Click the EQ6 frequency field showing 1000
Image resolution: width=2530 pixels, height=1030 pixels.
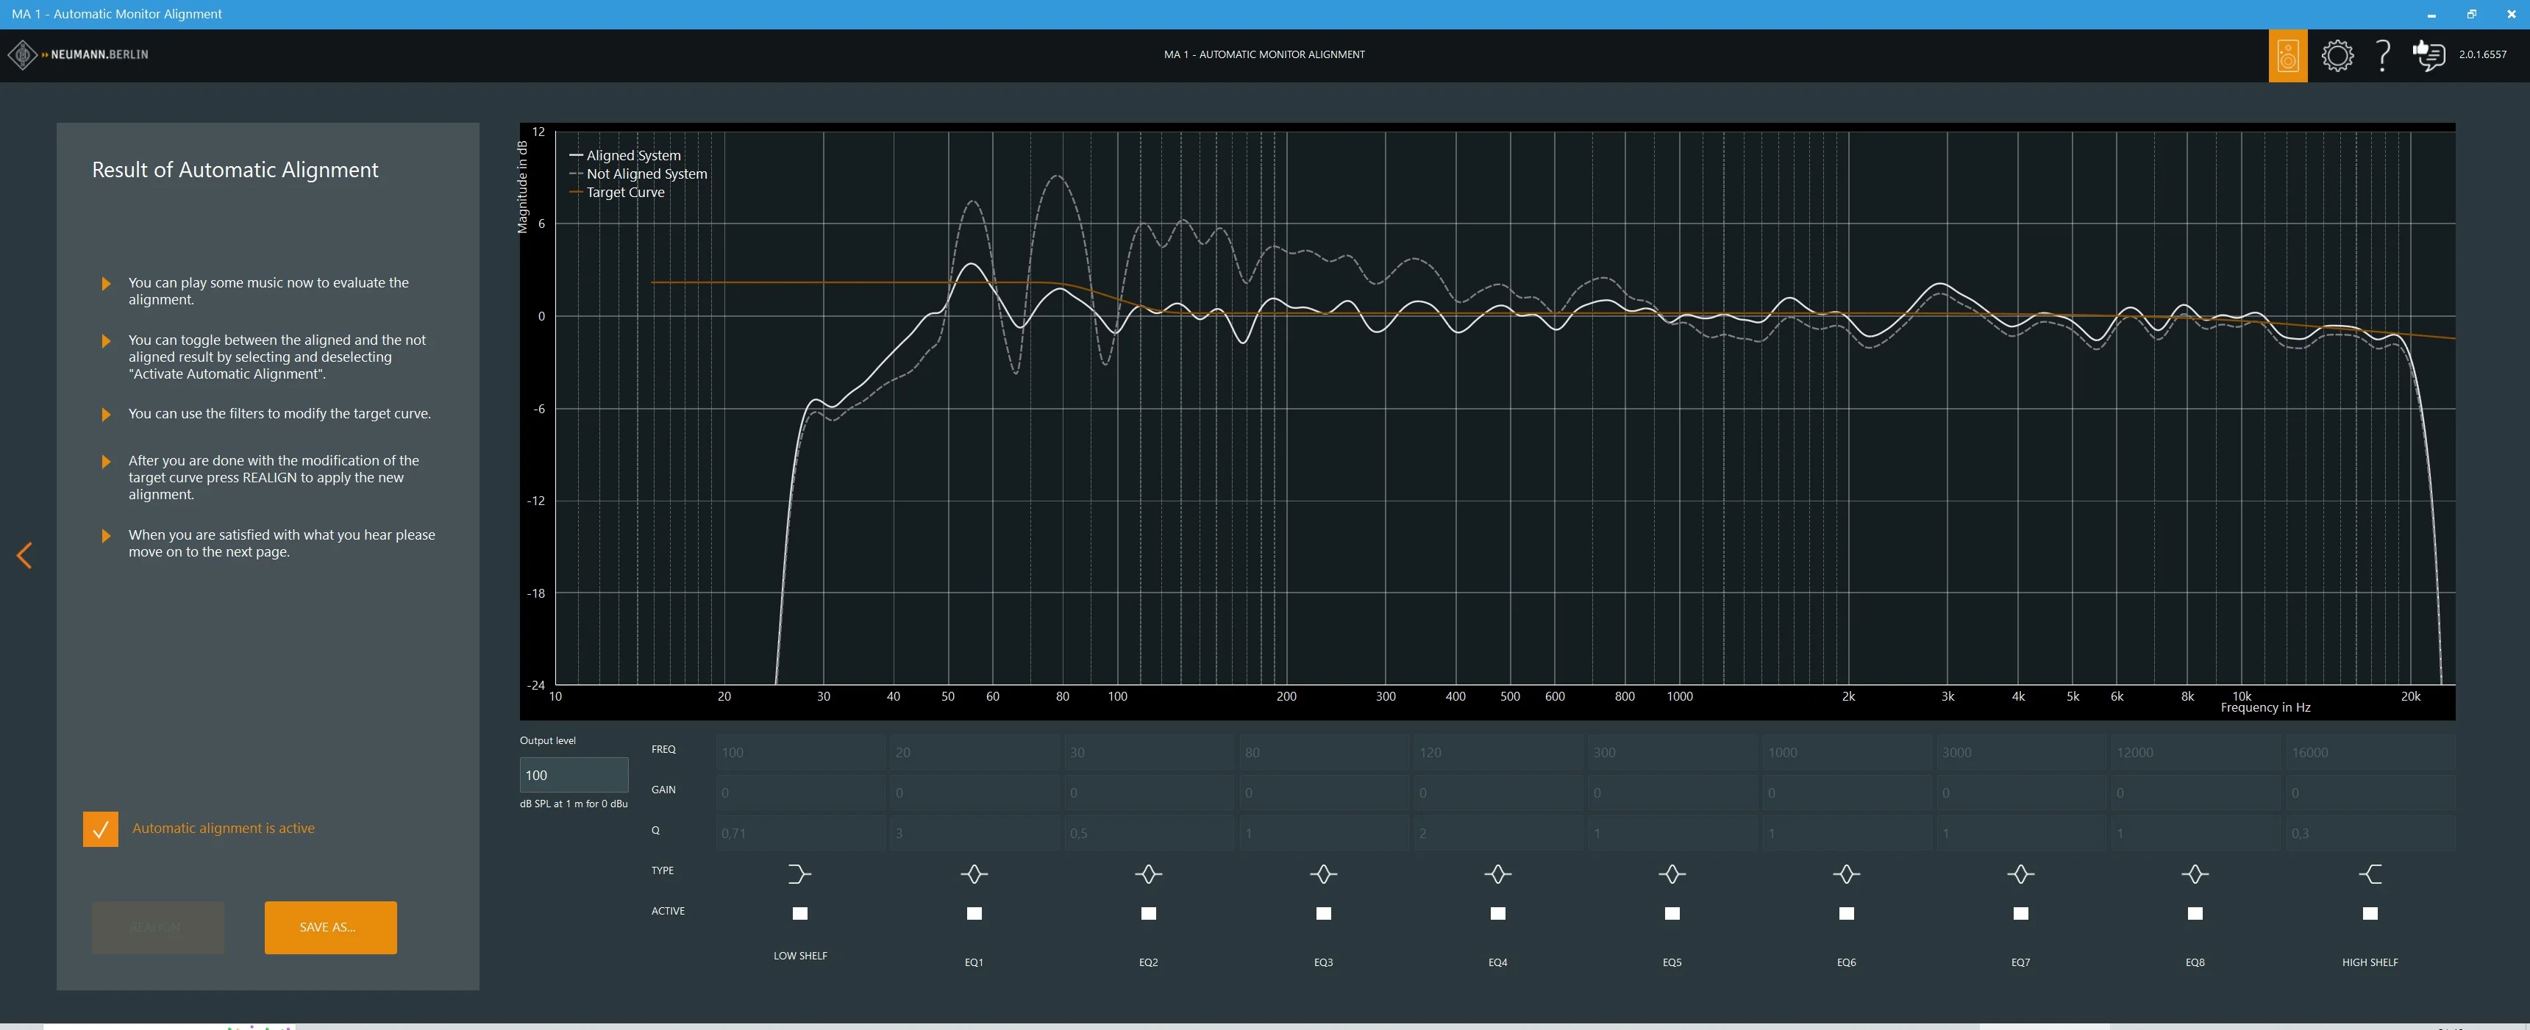(1847, 752)
